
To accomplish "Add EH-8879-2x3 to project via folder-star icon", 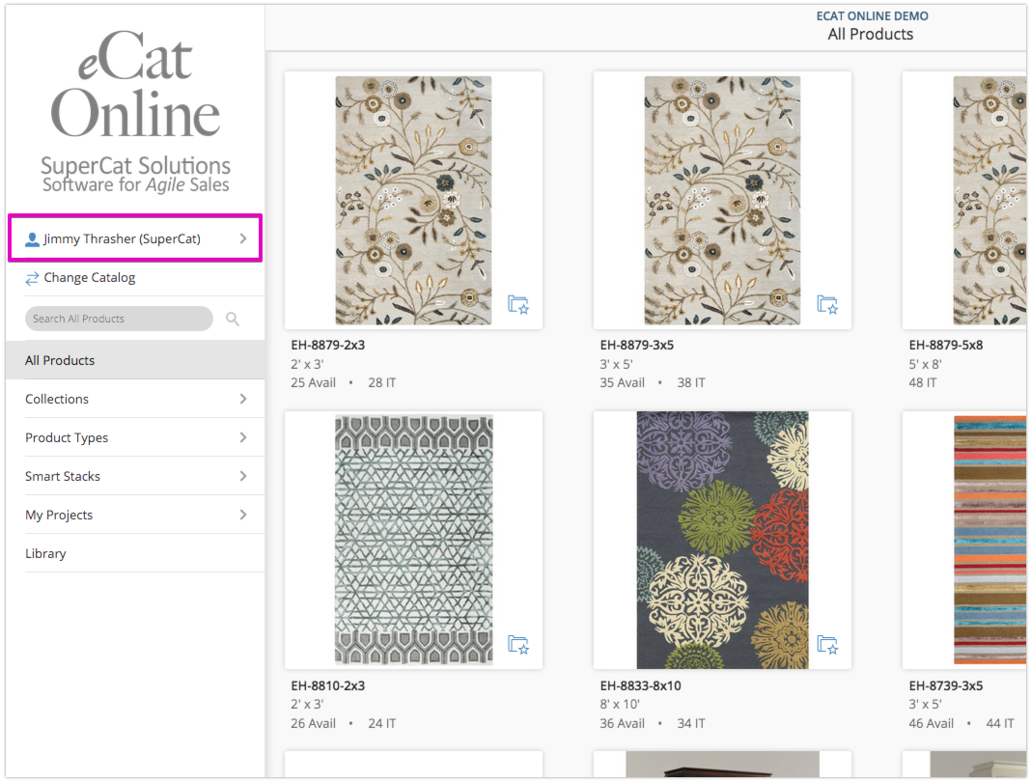I will [x=518, y=304].
